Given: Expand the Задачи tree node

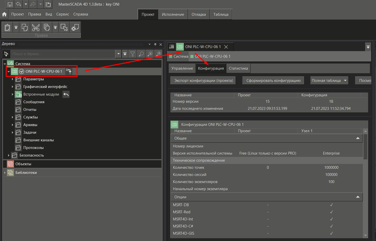Looking at the screenshot, I should coord(12,132).
